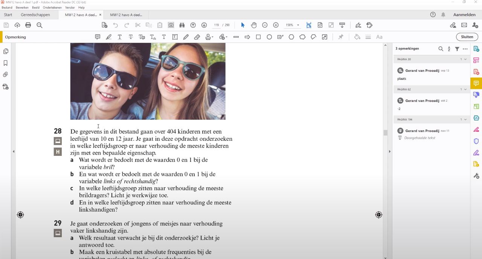Filter comments with funnel icon
The width and height of the screenshot is (482, 259).
coord(457,49)
